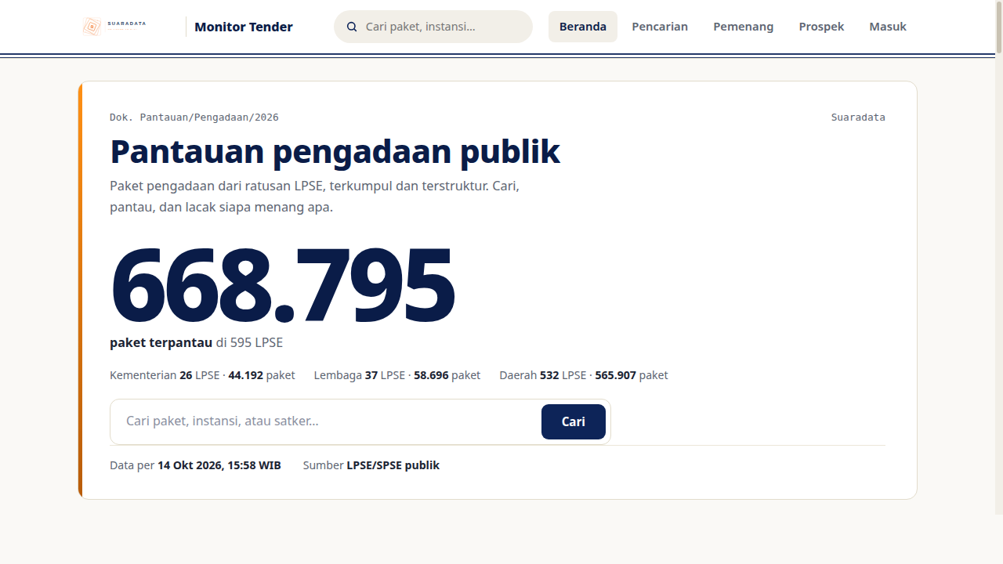Click the document reference Pantauan/Pengadaan/2026
The height and width of the screenshot is (564, 1003).
pyautogui.click(x=194, y=117)
